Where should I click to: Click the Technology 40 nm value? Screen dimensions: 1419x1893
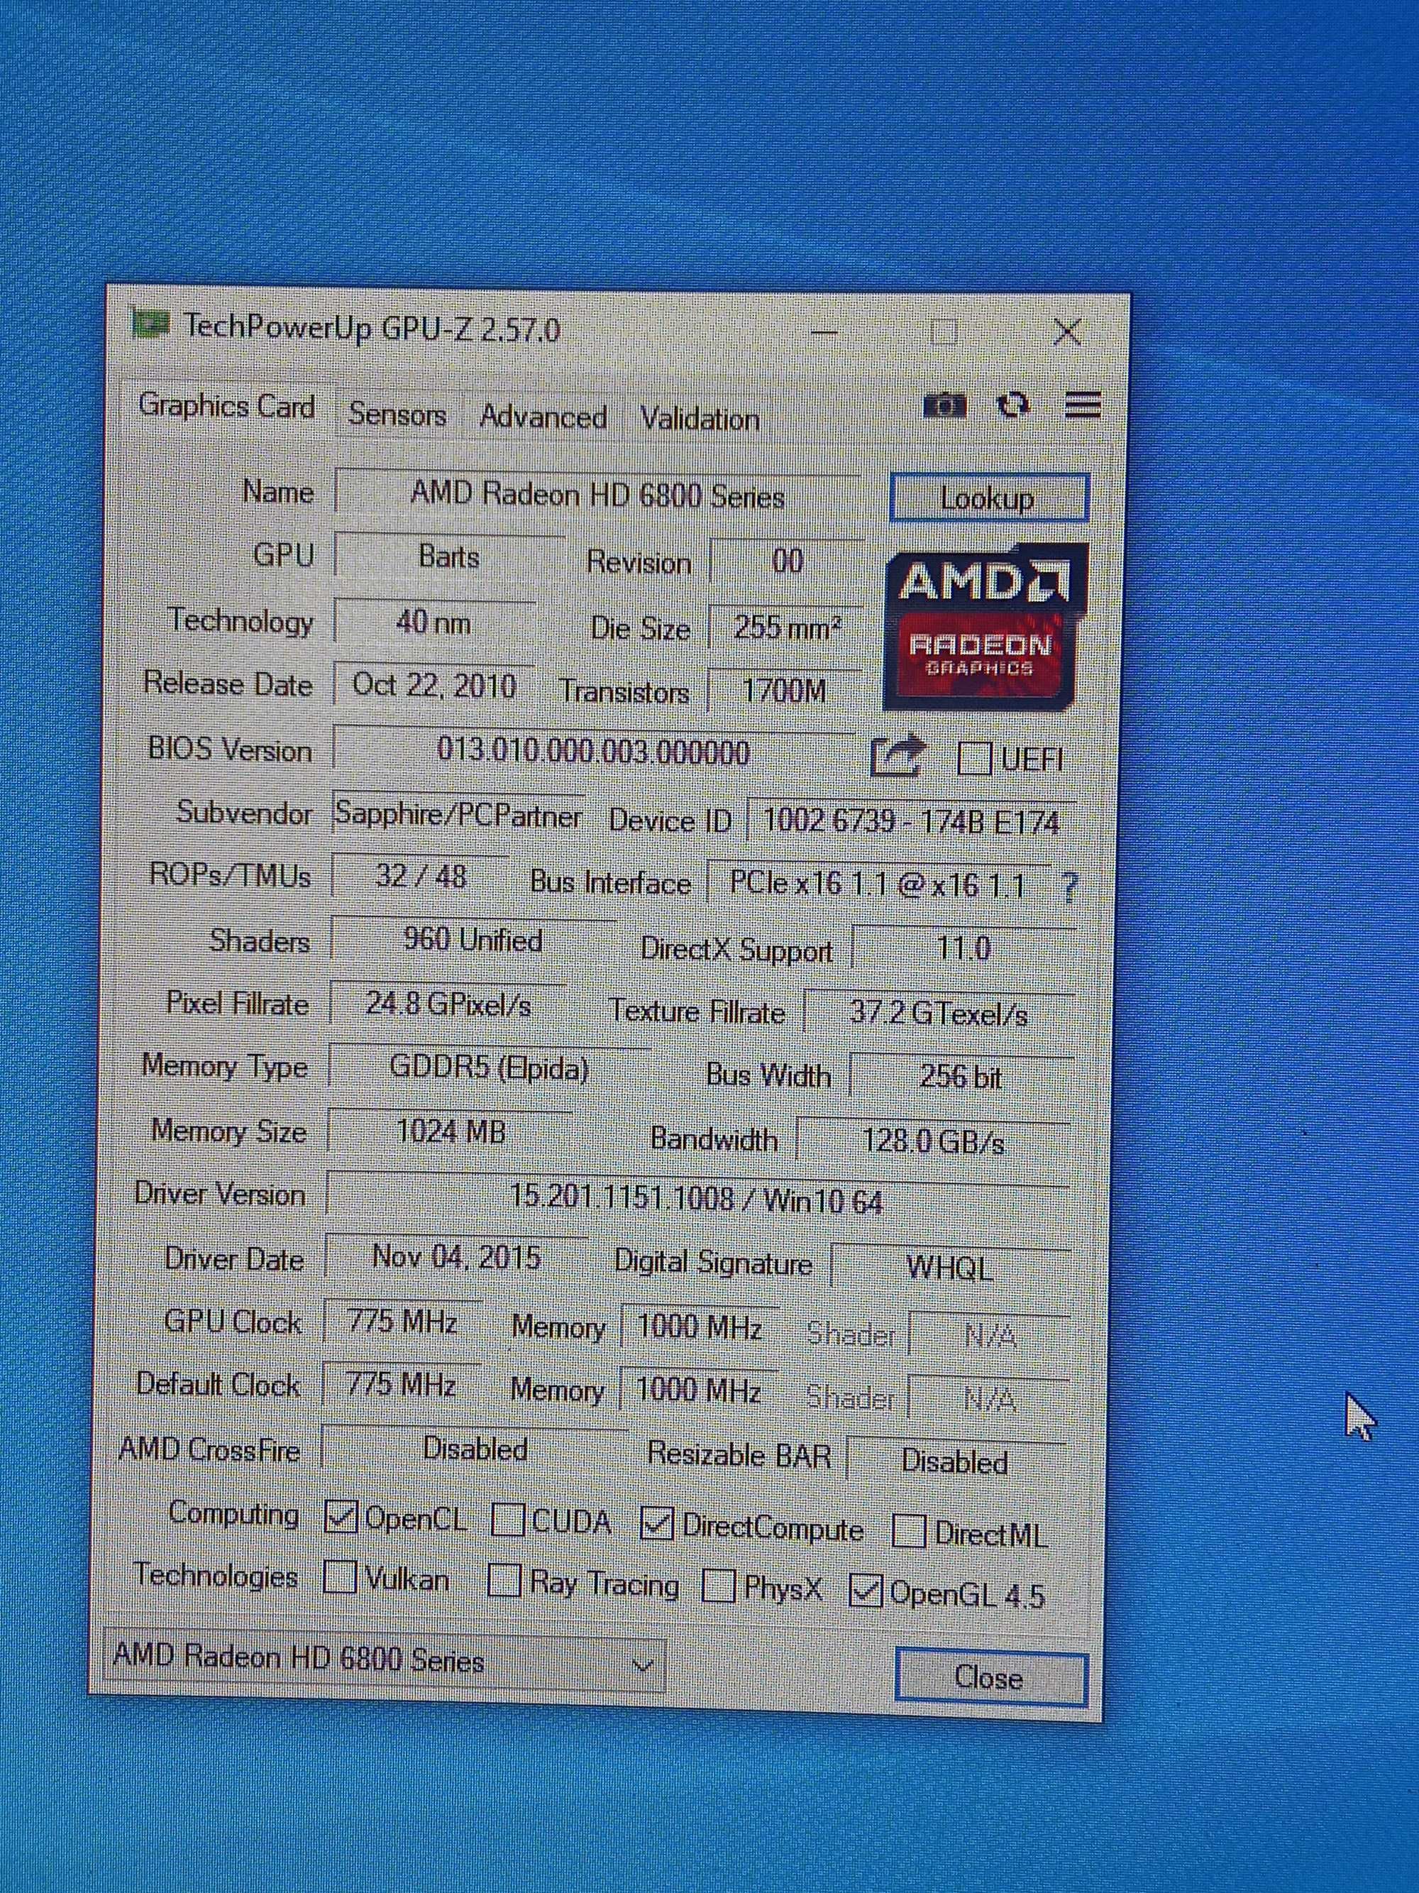(x=434, y=622)
